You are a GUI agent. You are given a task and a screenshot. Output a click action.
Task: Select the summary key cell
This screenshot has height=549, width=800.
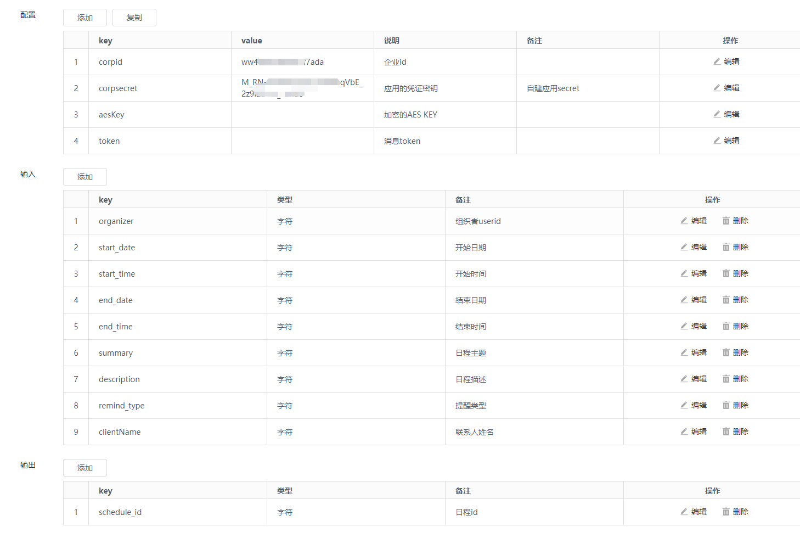coord(178,353)
